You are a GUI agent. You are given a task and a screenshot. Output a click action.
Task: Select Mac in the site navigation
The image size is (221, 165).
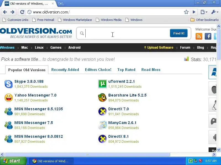pyautogui.click(x=25, y=48)
